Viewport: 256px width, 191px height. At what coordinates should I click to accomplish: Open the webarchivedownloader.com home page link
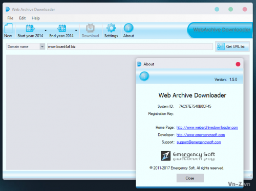tap(207, 127)
